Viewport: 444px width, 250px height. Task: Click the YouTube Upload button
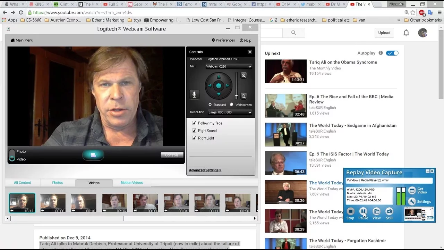384,33
